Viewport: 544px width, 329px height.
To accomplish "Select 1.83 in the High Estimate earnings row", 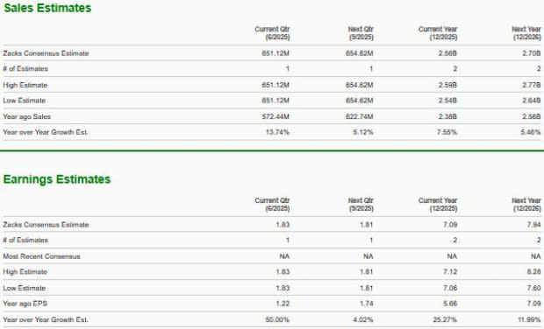I will coord(283,272).
